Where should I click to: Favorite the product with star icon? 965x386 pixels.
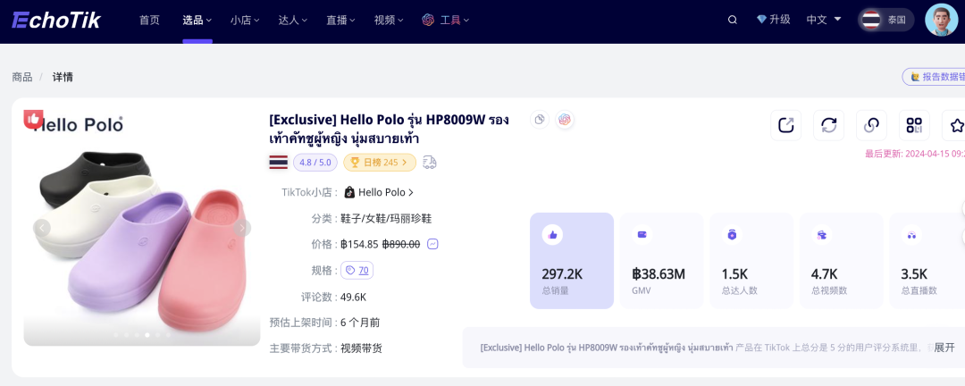(955, 126)
